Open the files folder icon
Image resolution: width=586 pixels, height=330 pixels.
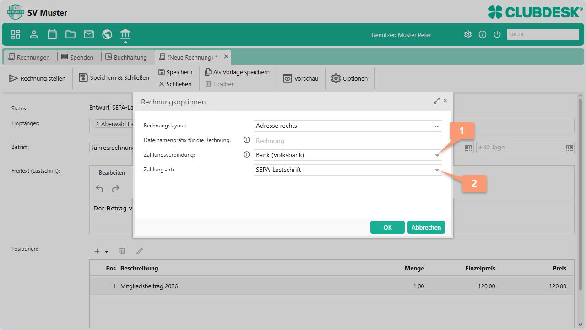[x=71, y=34]
